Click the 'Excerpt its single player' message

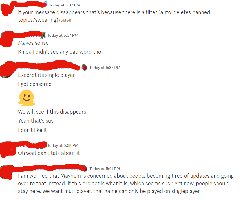tap(47, 75)
